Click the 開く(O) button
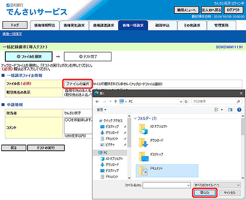The image size is (246, 200). tap(204, 193)
